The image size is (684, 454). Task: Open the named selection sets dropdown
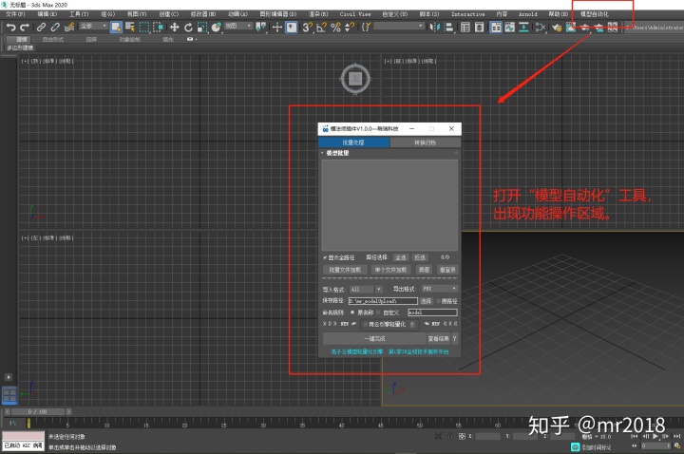click(x=399, y=27)
